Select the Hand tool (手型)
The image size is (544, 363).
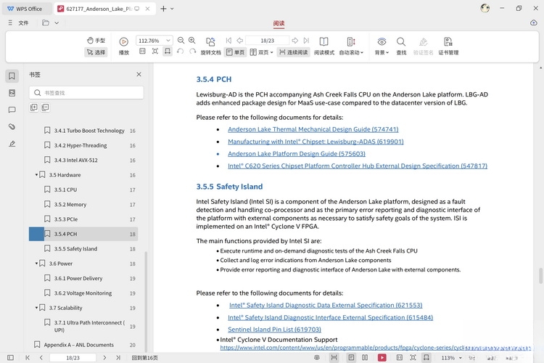click(x=96, y=41)
